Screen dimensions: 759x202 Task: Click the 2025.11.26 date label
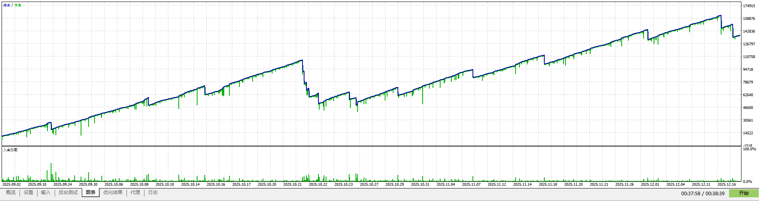[x=625, y=185]
